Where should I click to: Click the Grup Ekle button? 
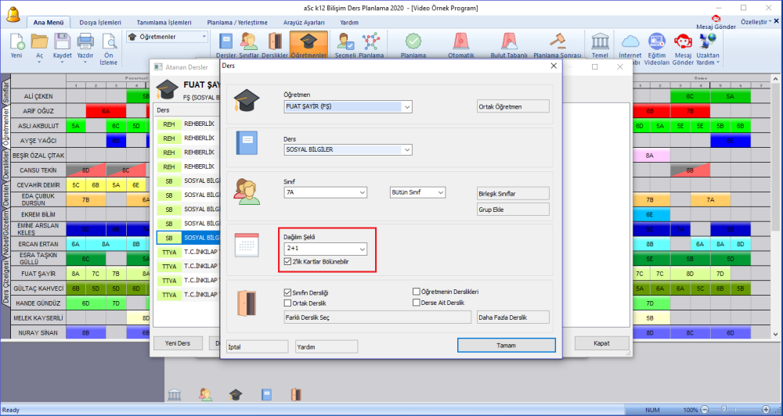pos(513,210)
